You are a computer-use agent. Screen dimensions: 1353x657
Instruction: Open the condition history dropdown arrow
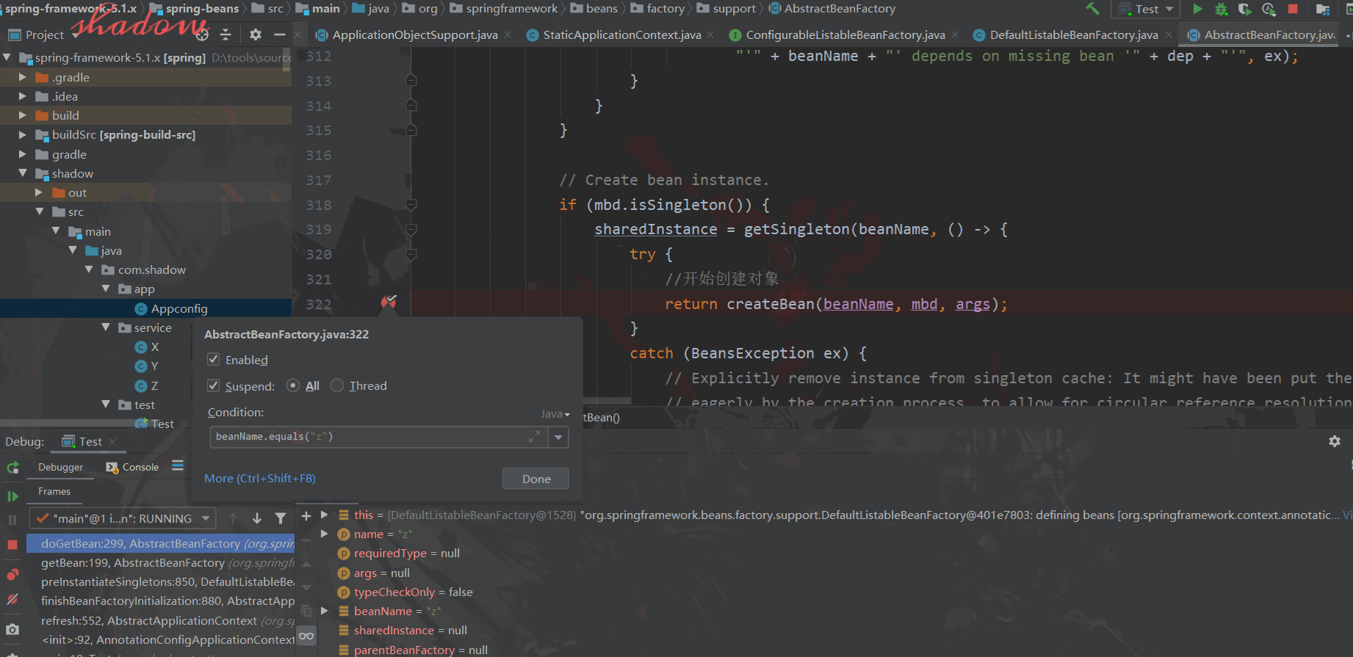(559, 437)
